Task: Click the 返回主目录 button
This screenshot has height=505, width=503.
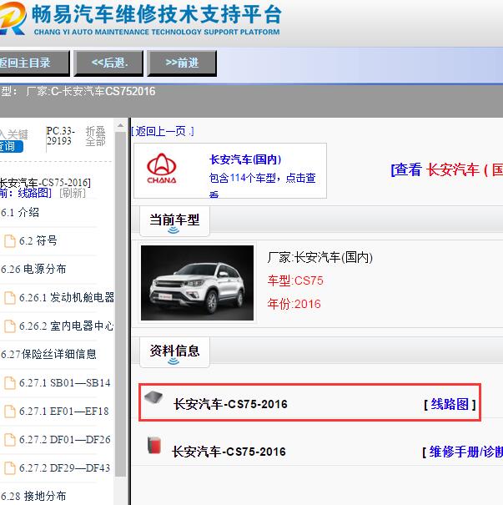Action: coord(34,63)
